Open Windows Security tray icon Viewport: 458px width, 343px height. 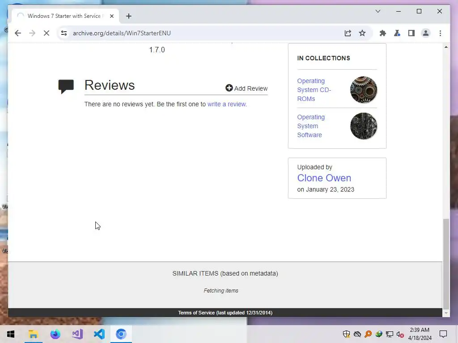(x=347, y=334)
